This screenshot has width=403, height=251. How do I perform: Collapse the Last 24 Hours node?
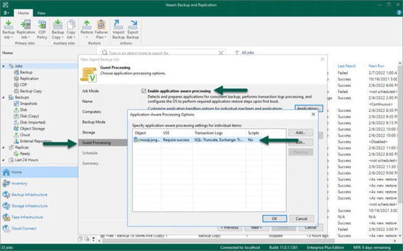[x=3, y=160]
